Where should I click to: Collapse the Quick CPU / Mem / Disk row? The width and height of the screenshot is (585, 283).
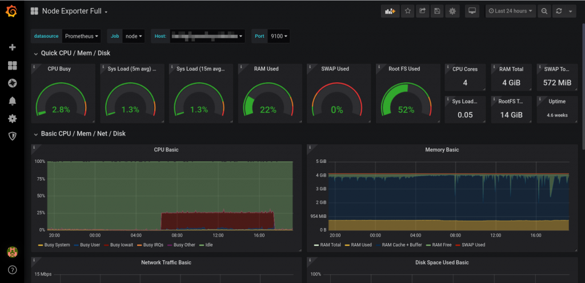click(x=74, y=53)
